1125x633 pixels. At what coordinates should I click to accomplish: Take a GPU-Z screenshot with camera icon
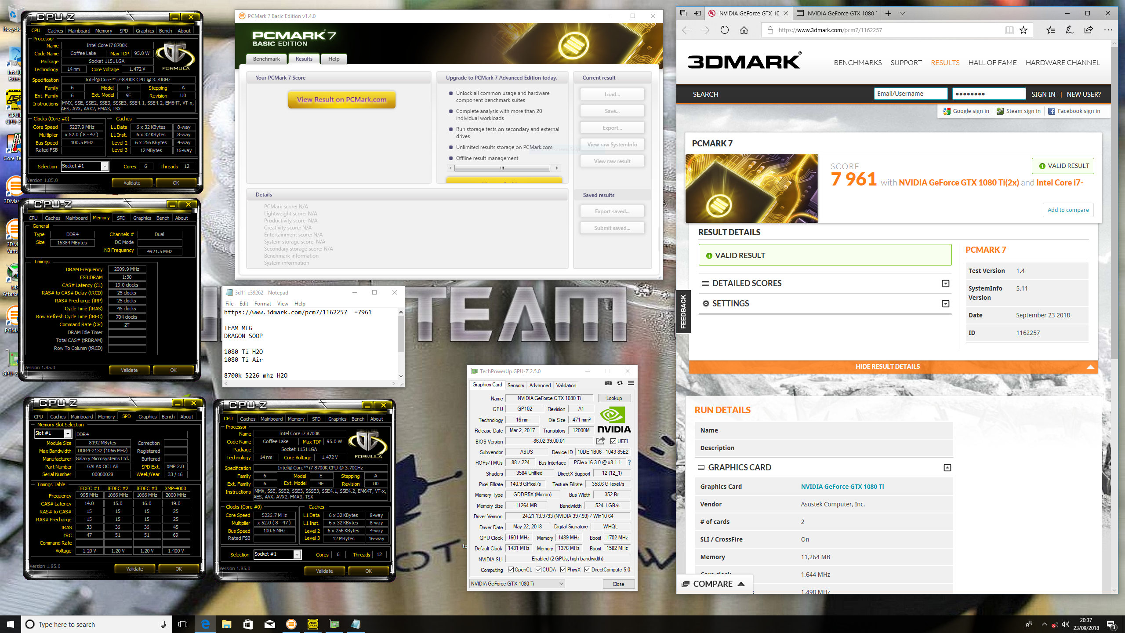pos(608,383)
